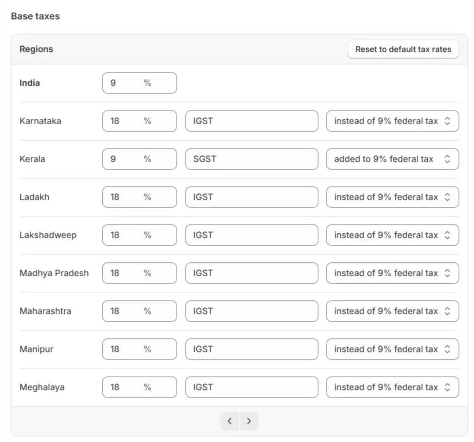
Task: Open Manipur tax type dropdown
Action: (393, 349)
